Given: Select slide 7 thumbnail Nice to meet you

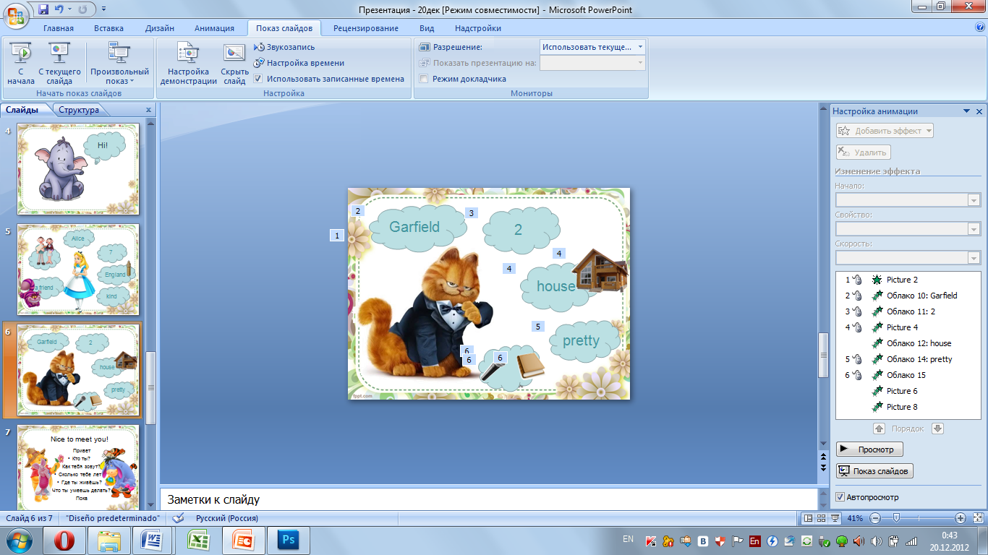Looking at the screenshot, I should [x=78, y=468].
